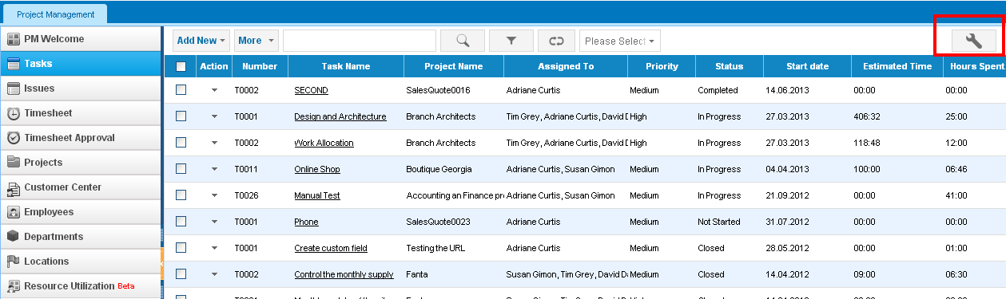
Task: Click the Issues sidebar icon
Action: [14, 89]
